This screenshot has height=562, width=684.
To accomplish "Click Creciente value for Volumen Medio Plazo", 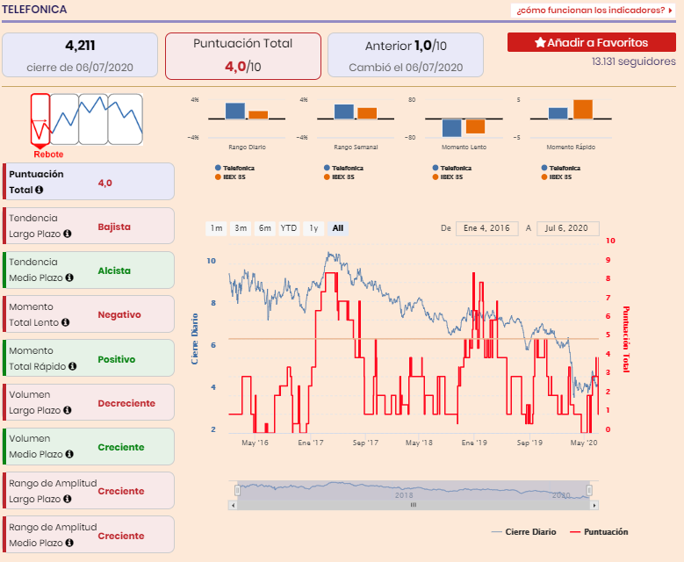I will 121,447.
